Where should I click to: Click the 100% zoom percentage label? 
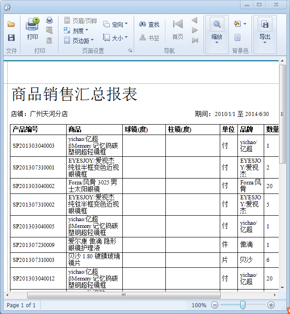(x=199, y=305)
